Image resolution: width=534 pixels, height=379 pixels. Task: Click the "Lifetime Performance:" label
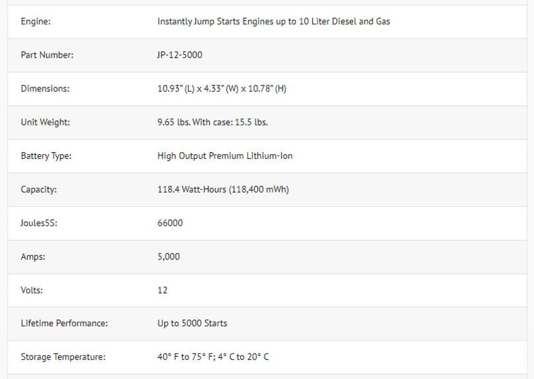[x=64, y=323]
